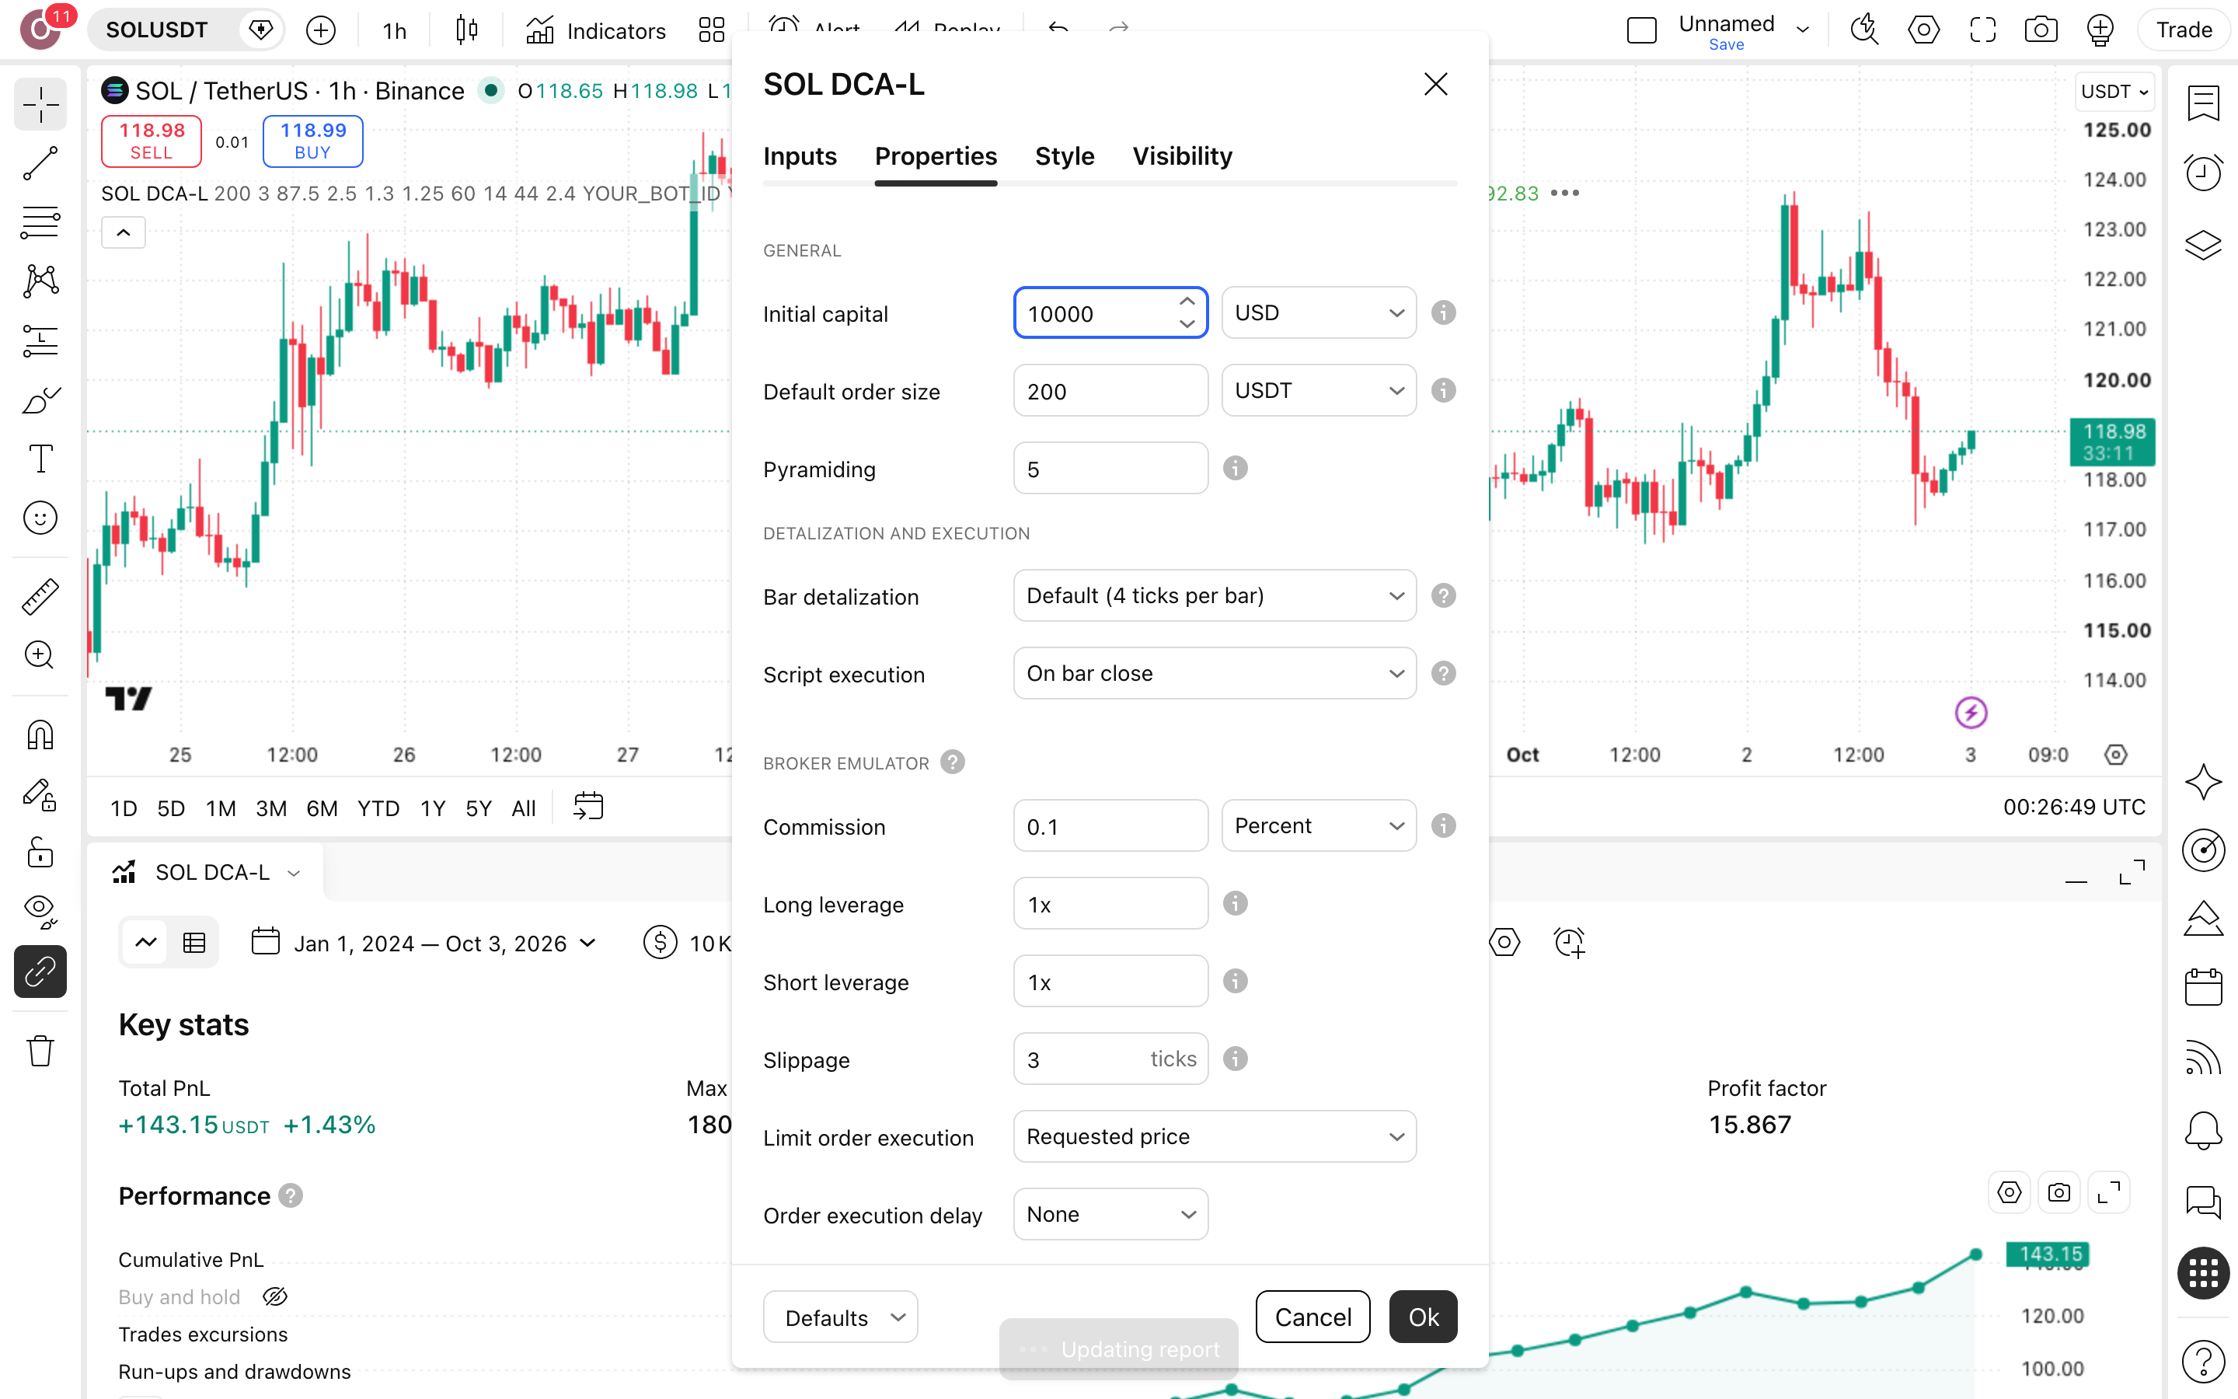Take a chart snapshot camera icon
This screenshot has width=2238, height=1399.
(2041, 30)
